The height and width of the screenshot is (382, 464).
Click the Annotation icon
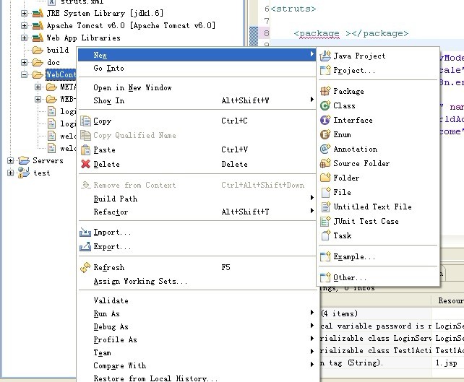pyautogui.click(x=325, y=149)
